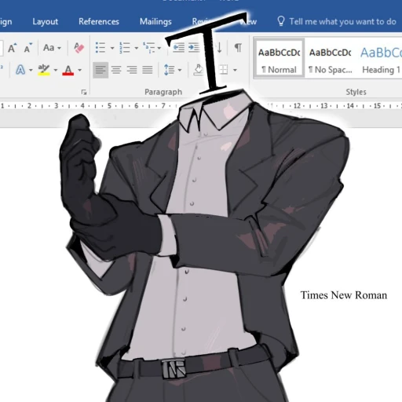Screen dimensions: 402x402
Task: Open the Bullets dropdown arrow
Action: click(112, 48)
